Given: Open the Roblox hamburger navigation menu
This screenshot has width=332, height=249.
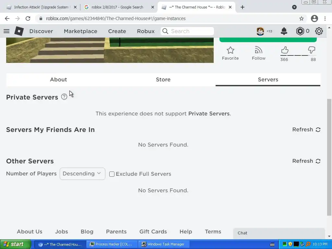Looking at the screenshot, I should click(6, 31).
